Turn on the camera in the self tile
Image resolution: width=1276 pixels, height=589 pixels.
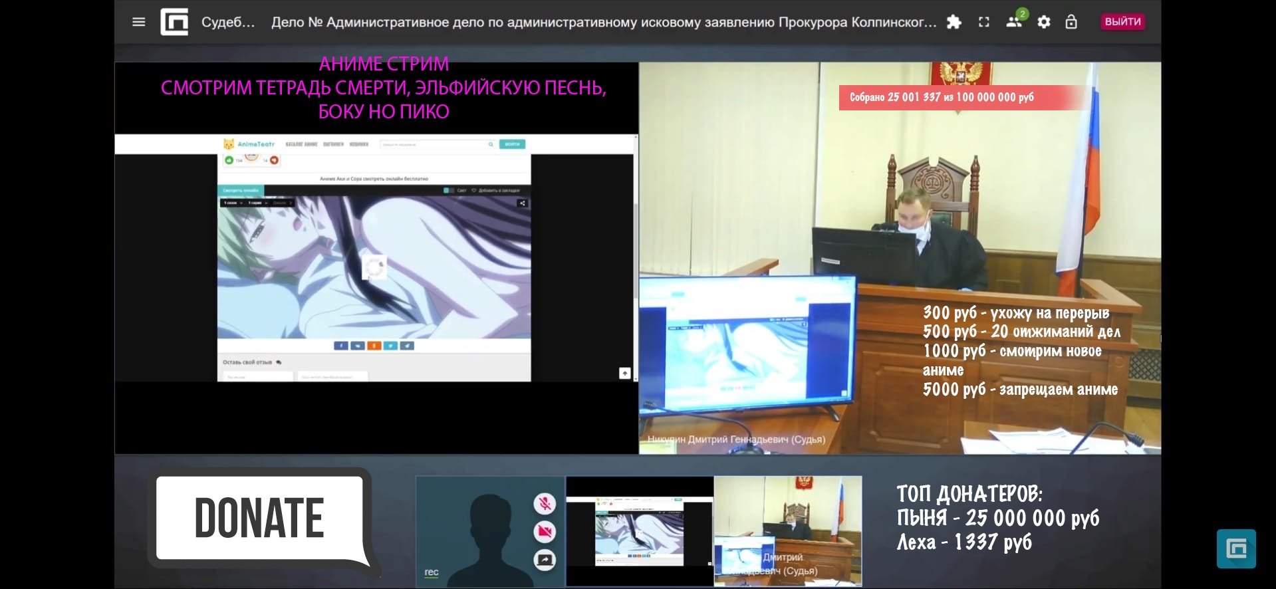pyautogui.click(x=545, y=532)
